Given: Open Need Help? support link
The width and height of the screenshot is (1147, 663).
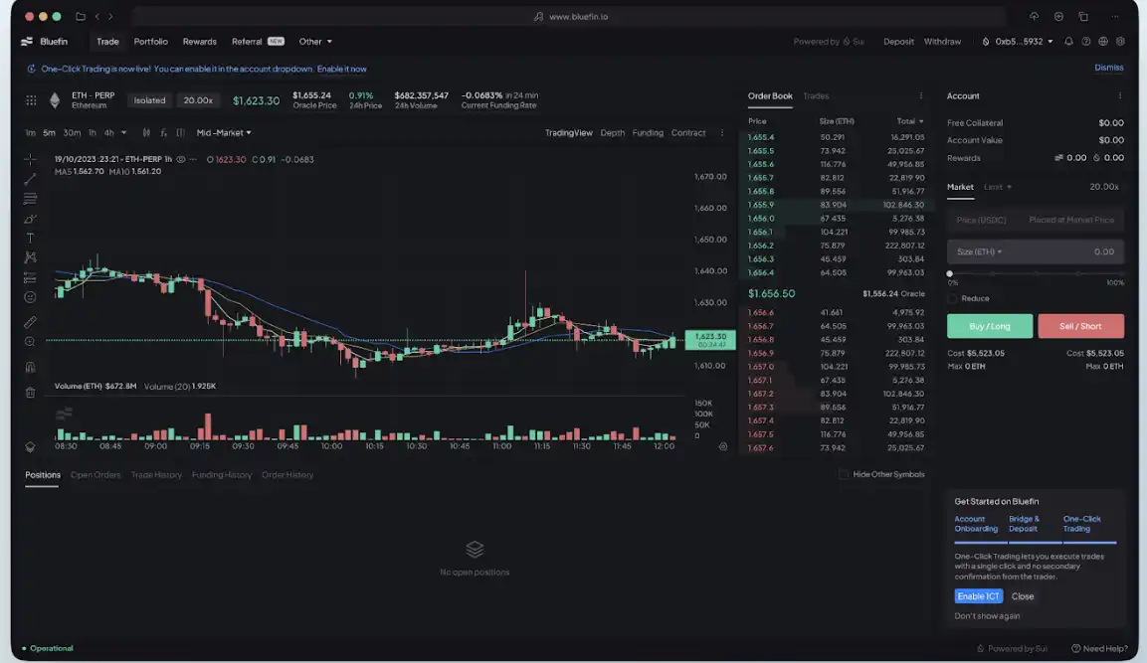Looking at the screenshot, I should [x=1099, y=648].
